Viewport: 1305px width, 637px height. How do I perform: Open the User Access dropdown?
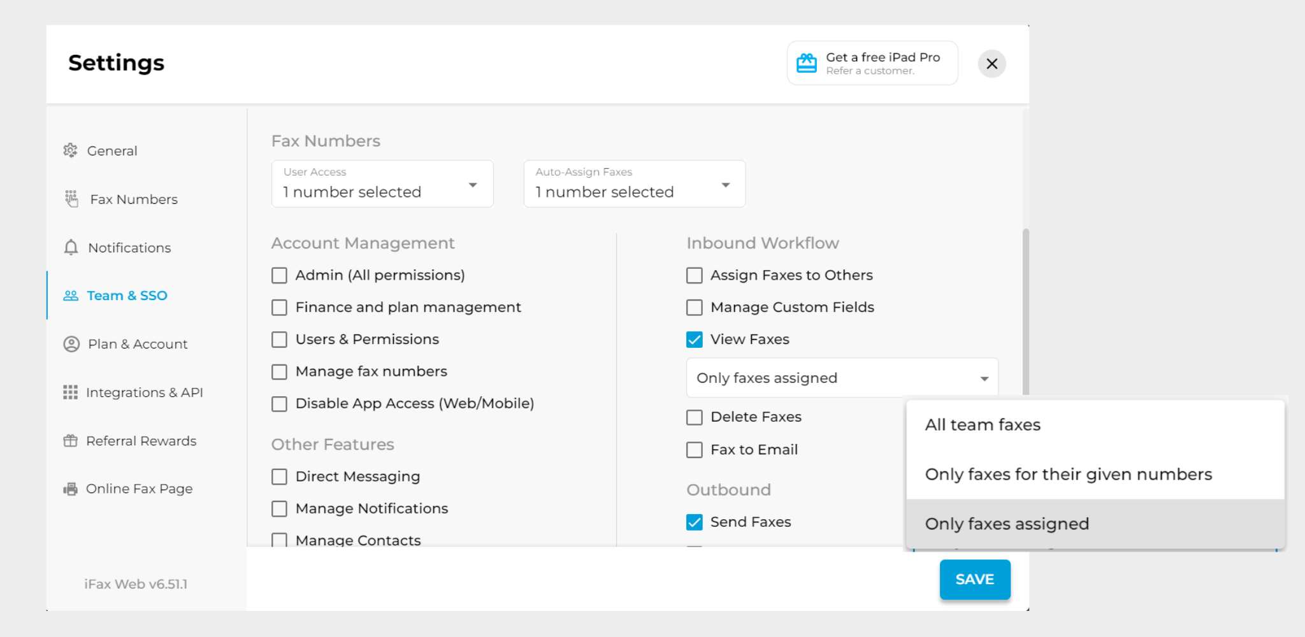(x=382, y=184)
